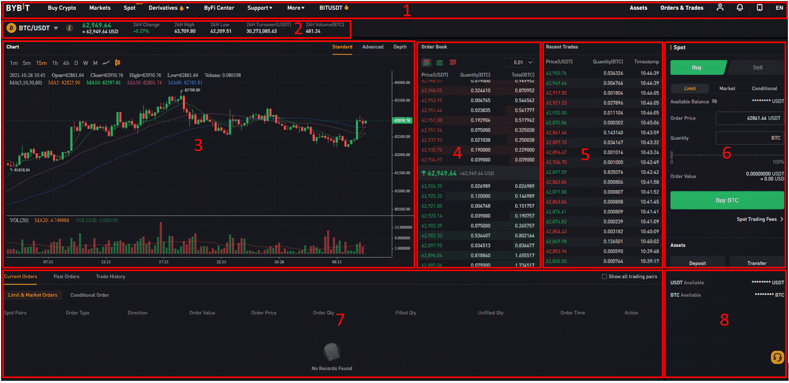Image resolution: width=789 pixels, height=383 pixels.
Task: Toggle the Available Balance visibility eye
Action: click(715, 101)
